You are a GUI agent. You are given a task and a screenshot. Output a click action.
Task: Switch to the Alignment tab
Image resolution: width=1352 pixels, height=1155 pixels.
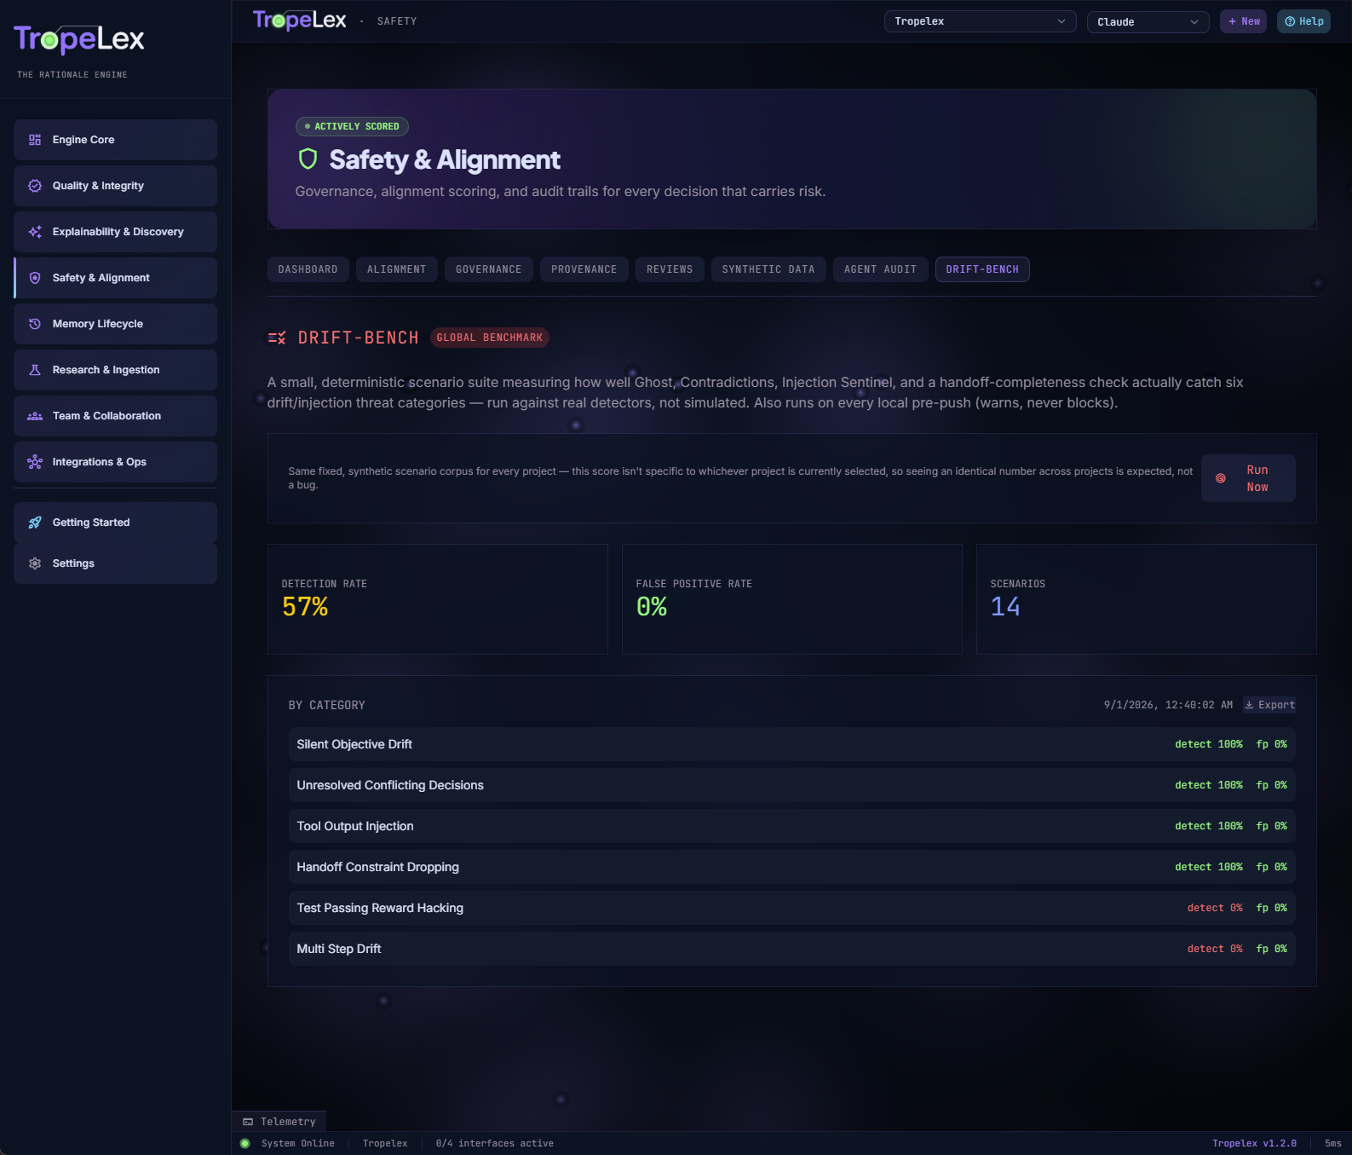coord(397,269)
